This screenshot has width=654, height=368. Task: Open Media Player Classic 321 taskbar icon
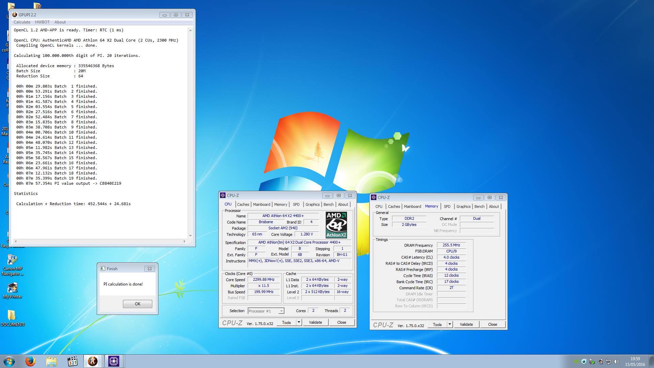pyautogui.click(x=72, y=361)
